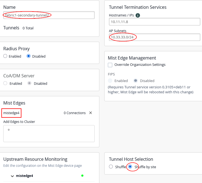The width and height of the screenshot is (202, 183).
Task: Click the Hostnames / IPs info icon
Action: click(x=138, y=15)
